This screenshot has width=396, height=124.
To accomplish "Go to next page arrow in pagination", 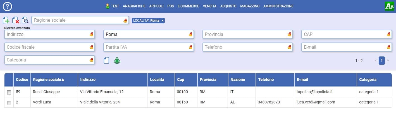I will click(x=388, y=60).
